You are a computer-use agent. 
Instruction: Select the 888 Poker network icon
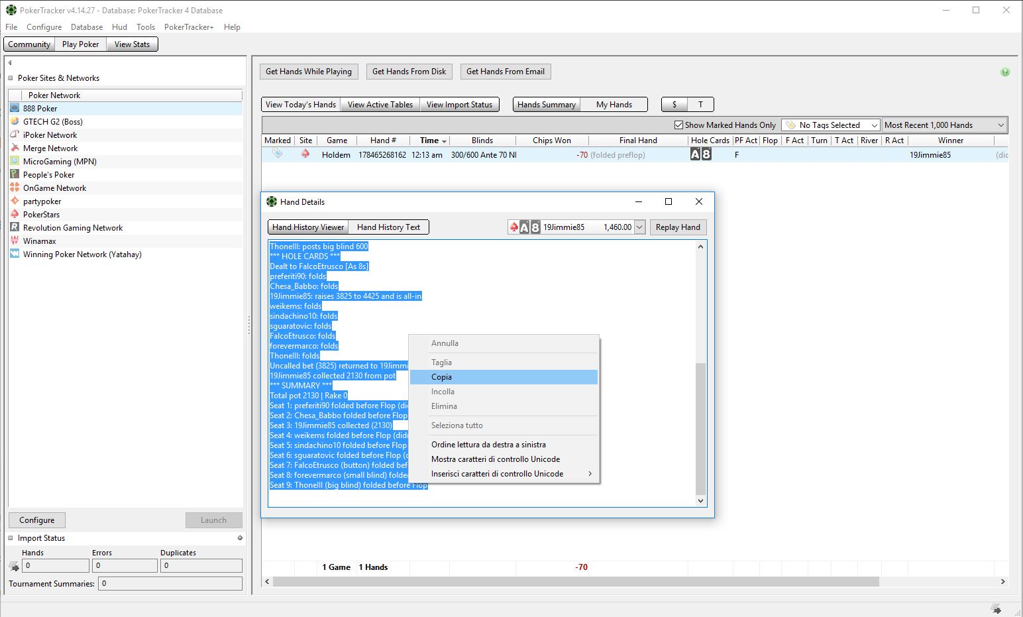pyautogui.click(x=15, y=108)
